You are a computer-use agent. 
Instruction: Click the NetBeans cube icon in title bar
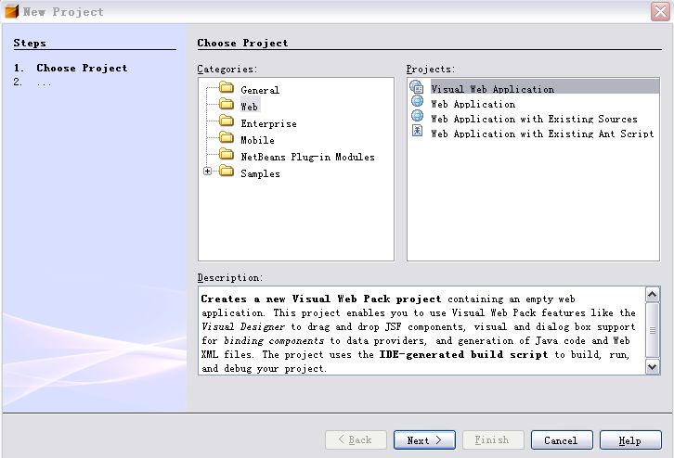[11, 11]
